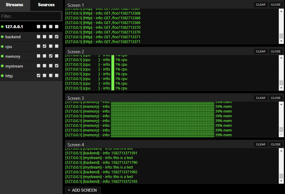Toggle cpu's second screen checkbox

[x=45, y=47]
